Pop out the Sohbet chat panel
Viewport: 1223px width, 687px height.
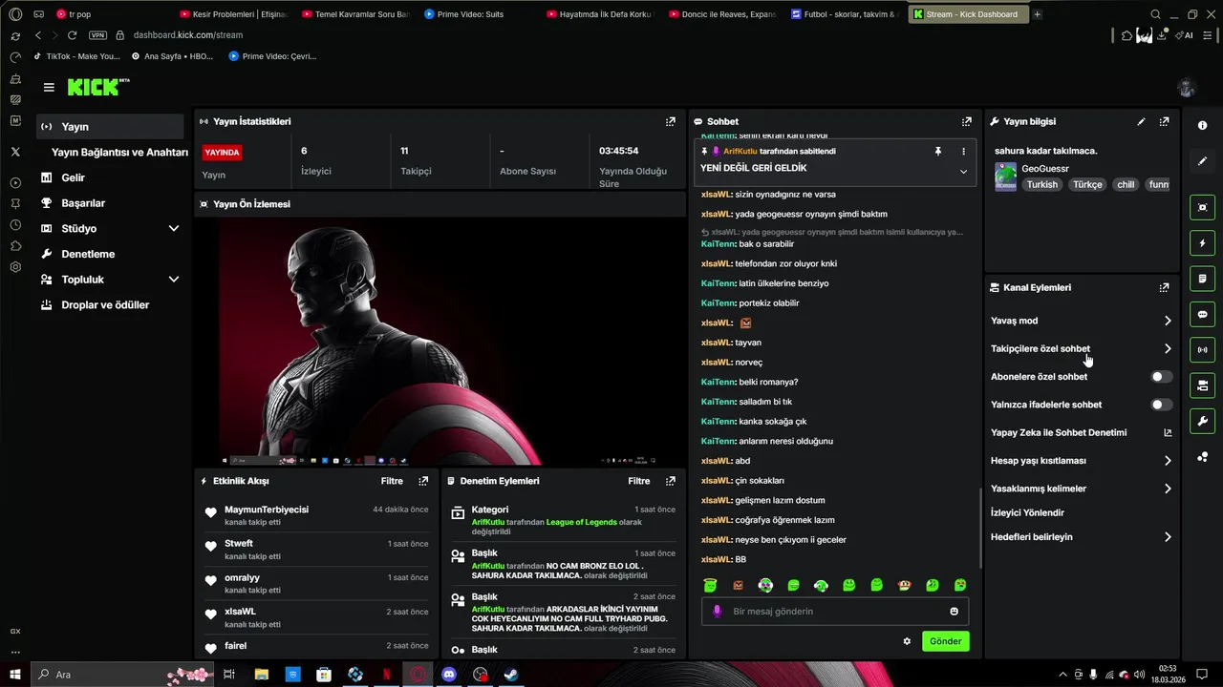click(967, 121)
